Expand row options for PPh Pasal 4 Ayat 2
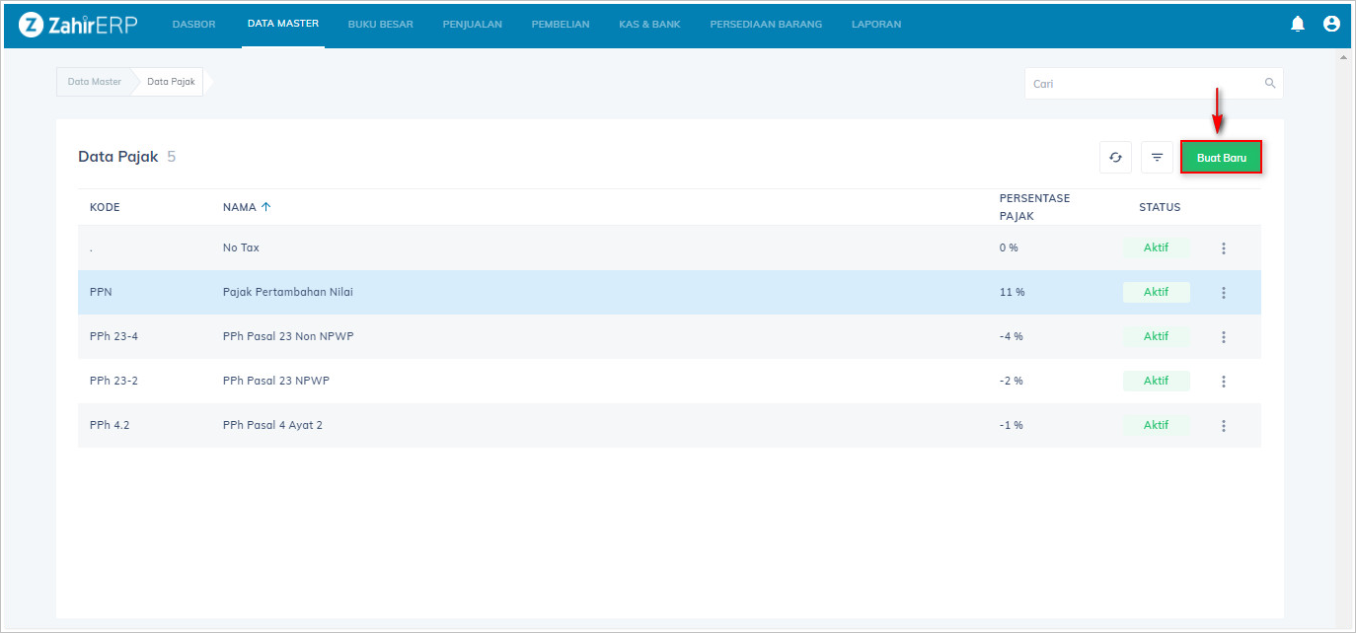The width and height of the screenshot is (1356, 633). click(1223, 426)
